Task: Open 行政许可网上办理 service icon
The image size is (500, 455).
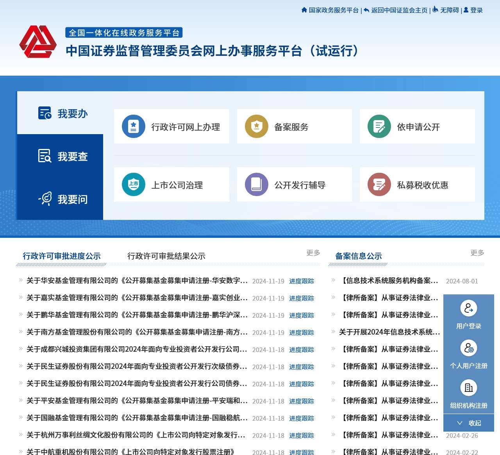Action: point(133,126)
